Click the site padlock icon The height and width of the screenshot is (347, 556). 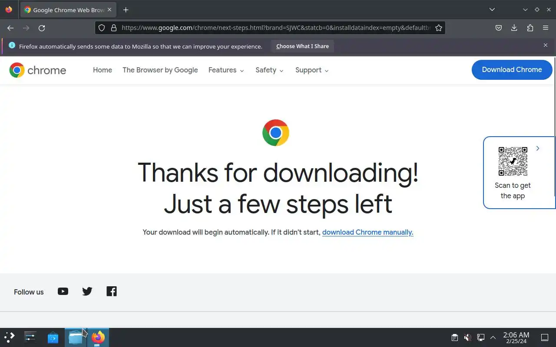tap(114, 28)
